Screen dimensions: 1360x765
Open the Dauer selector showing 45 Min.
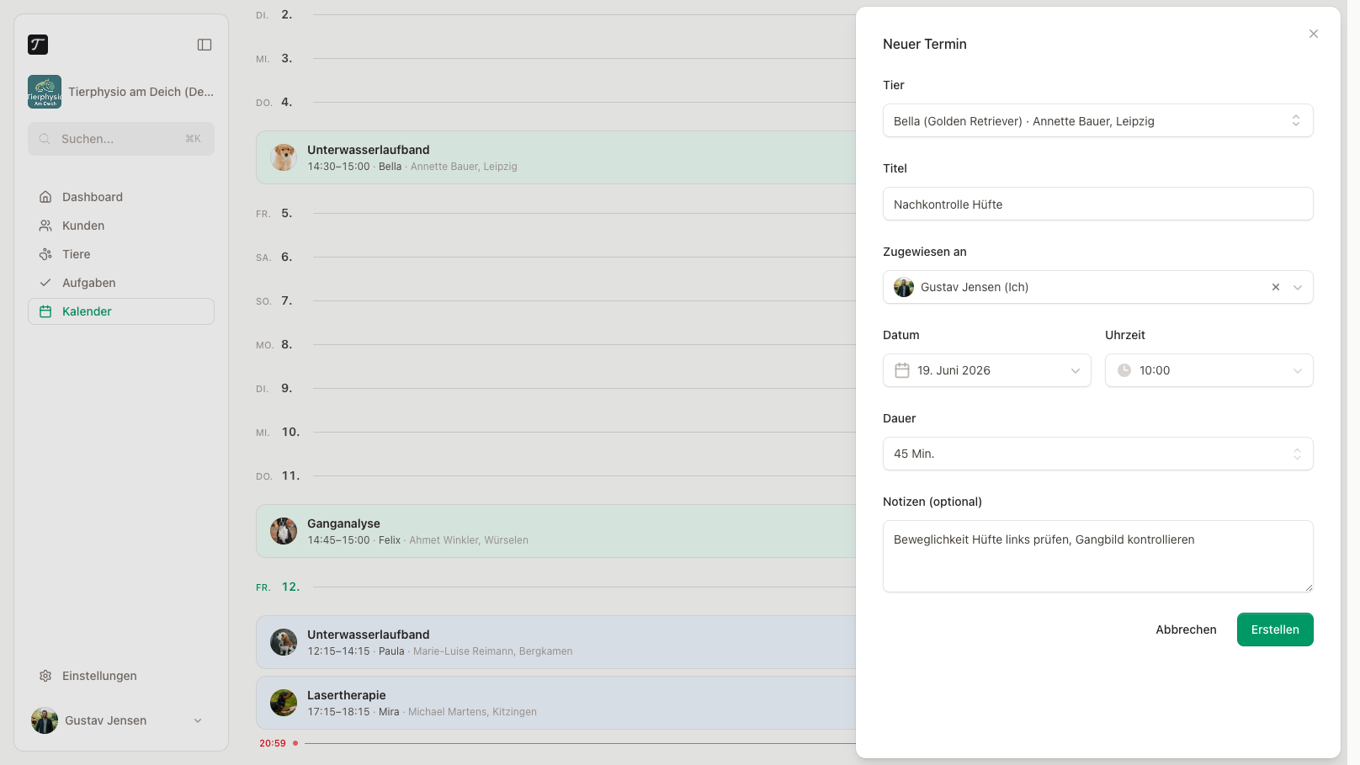1098,454
